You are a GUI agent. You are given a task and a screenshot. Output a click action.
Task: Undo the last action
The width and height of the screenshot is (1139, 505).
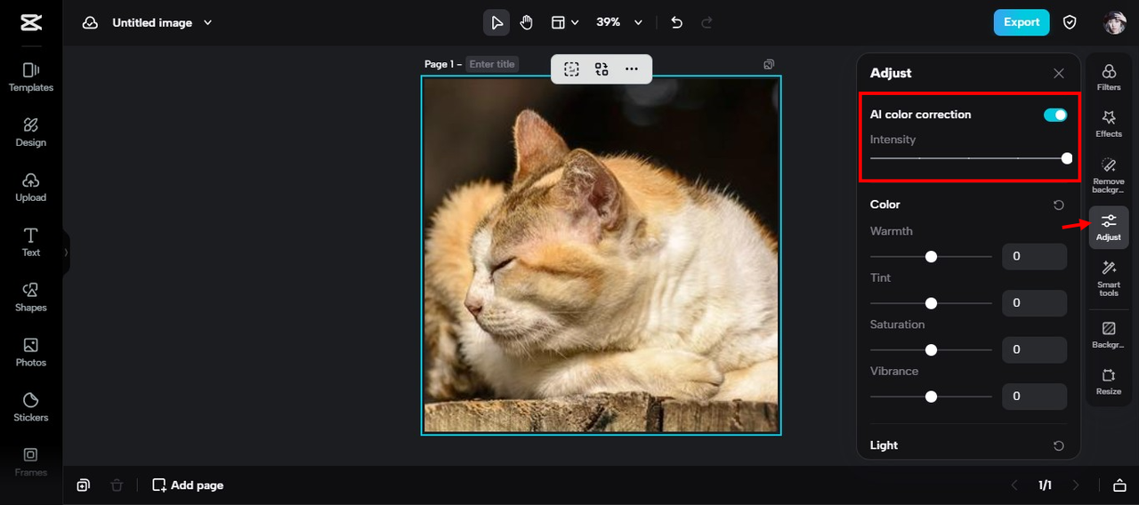pos(677,22)
